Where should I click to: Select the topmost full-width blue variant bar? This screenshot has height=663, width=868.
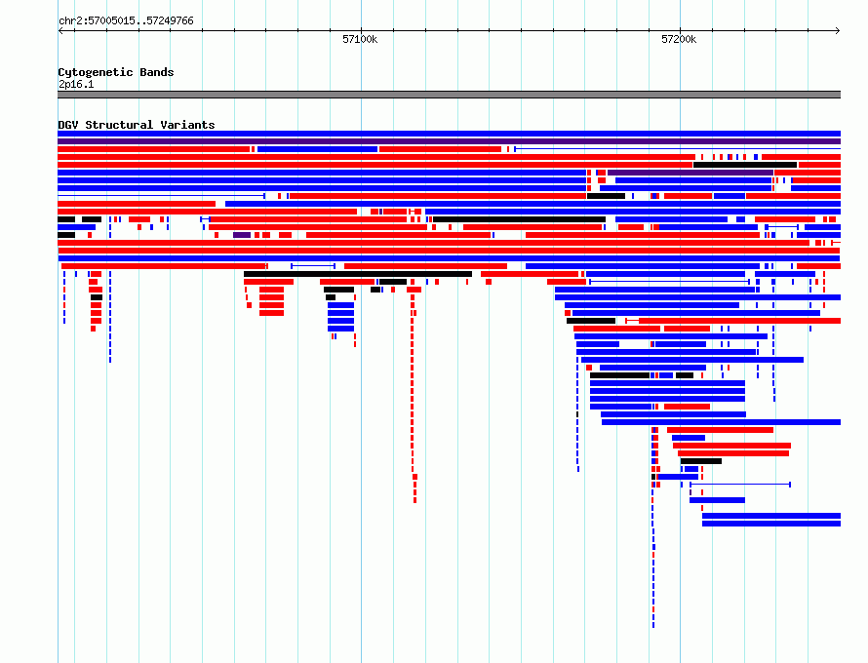[x=449, y=134]
